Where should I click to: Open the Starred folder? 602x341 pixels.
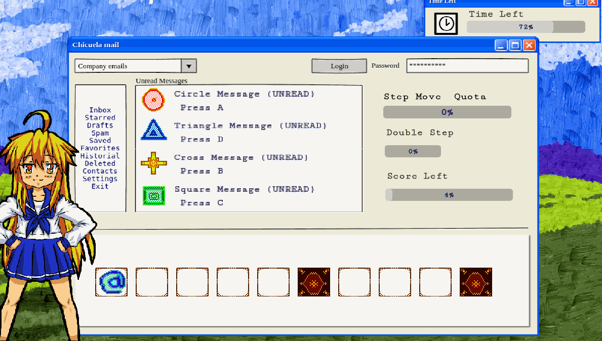(x=100, y=118)
